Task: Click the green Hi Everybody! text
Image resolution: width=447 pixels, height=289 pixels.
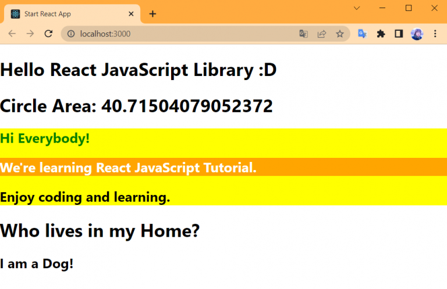Action: tap(45, 139)
